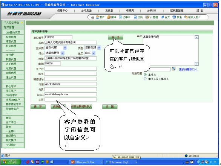Open the 类型 dropdown showing 目标代理

point(93,48)
